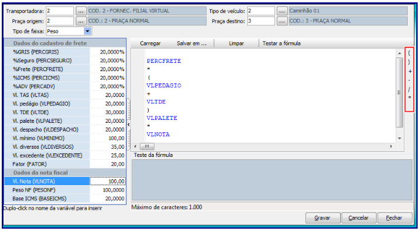Open Praça destino lookup ellipsis button

pyautogui.click(x=282, y=21)
